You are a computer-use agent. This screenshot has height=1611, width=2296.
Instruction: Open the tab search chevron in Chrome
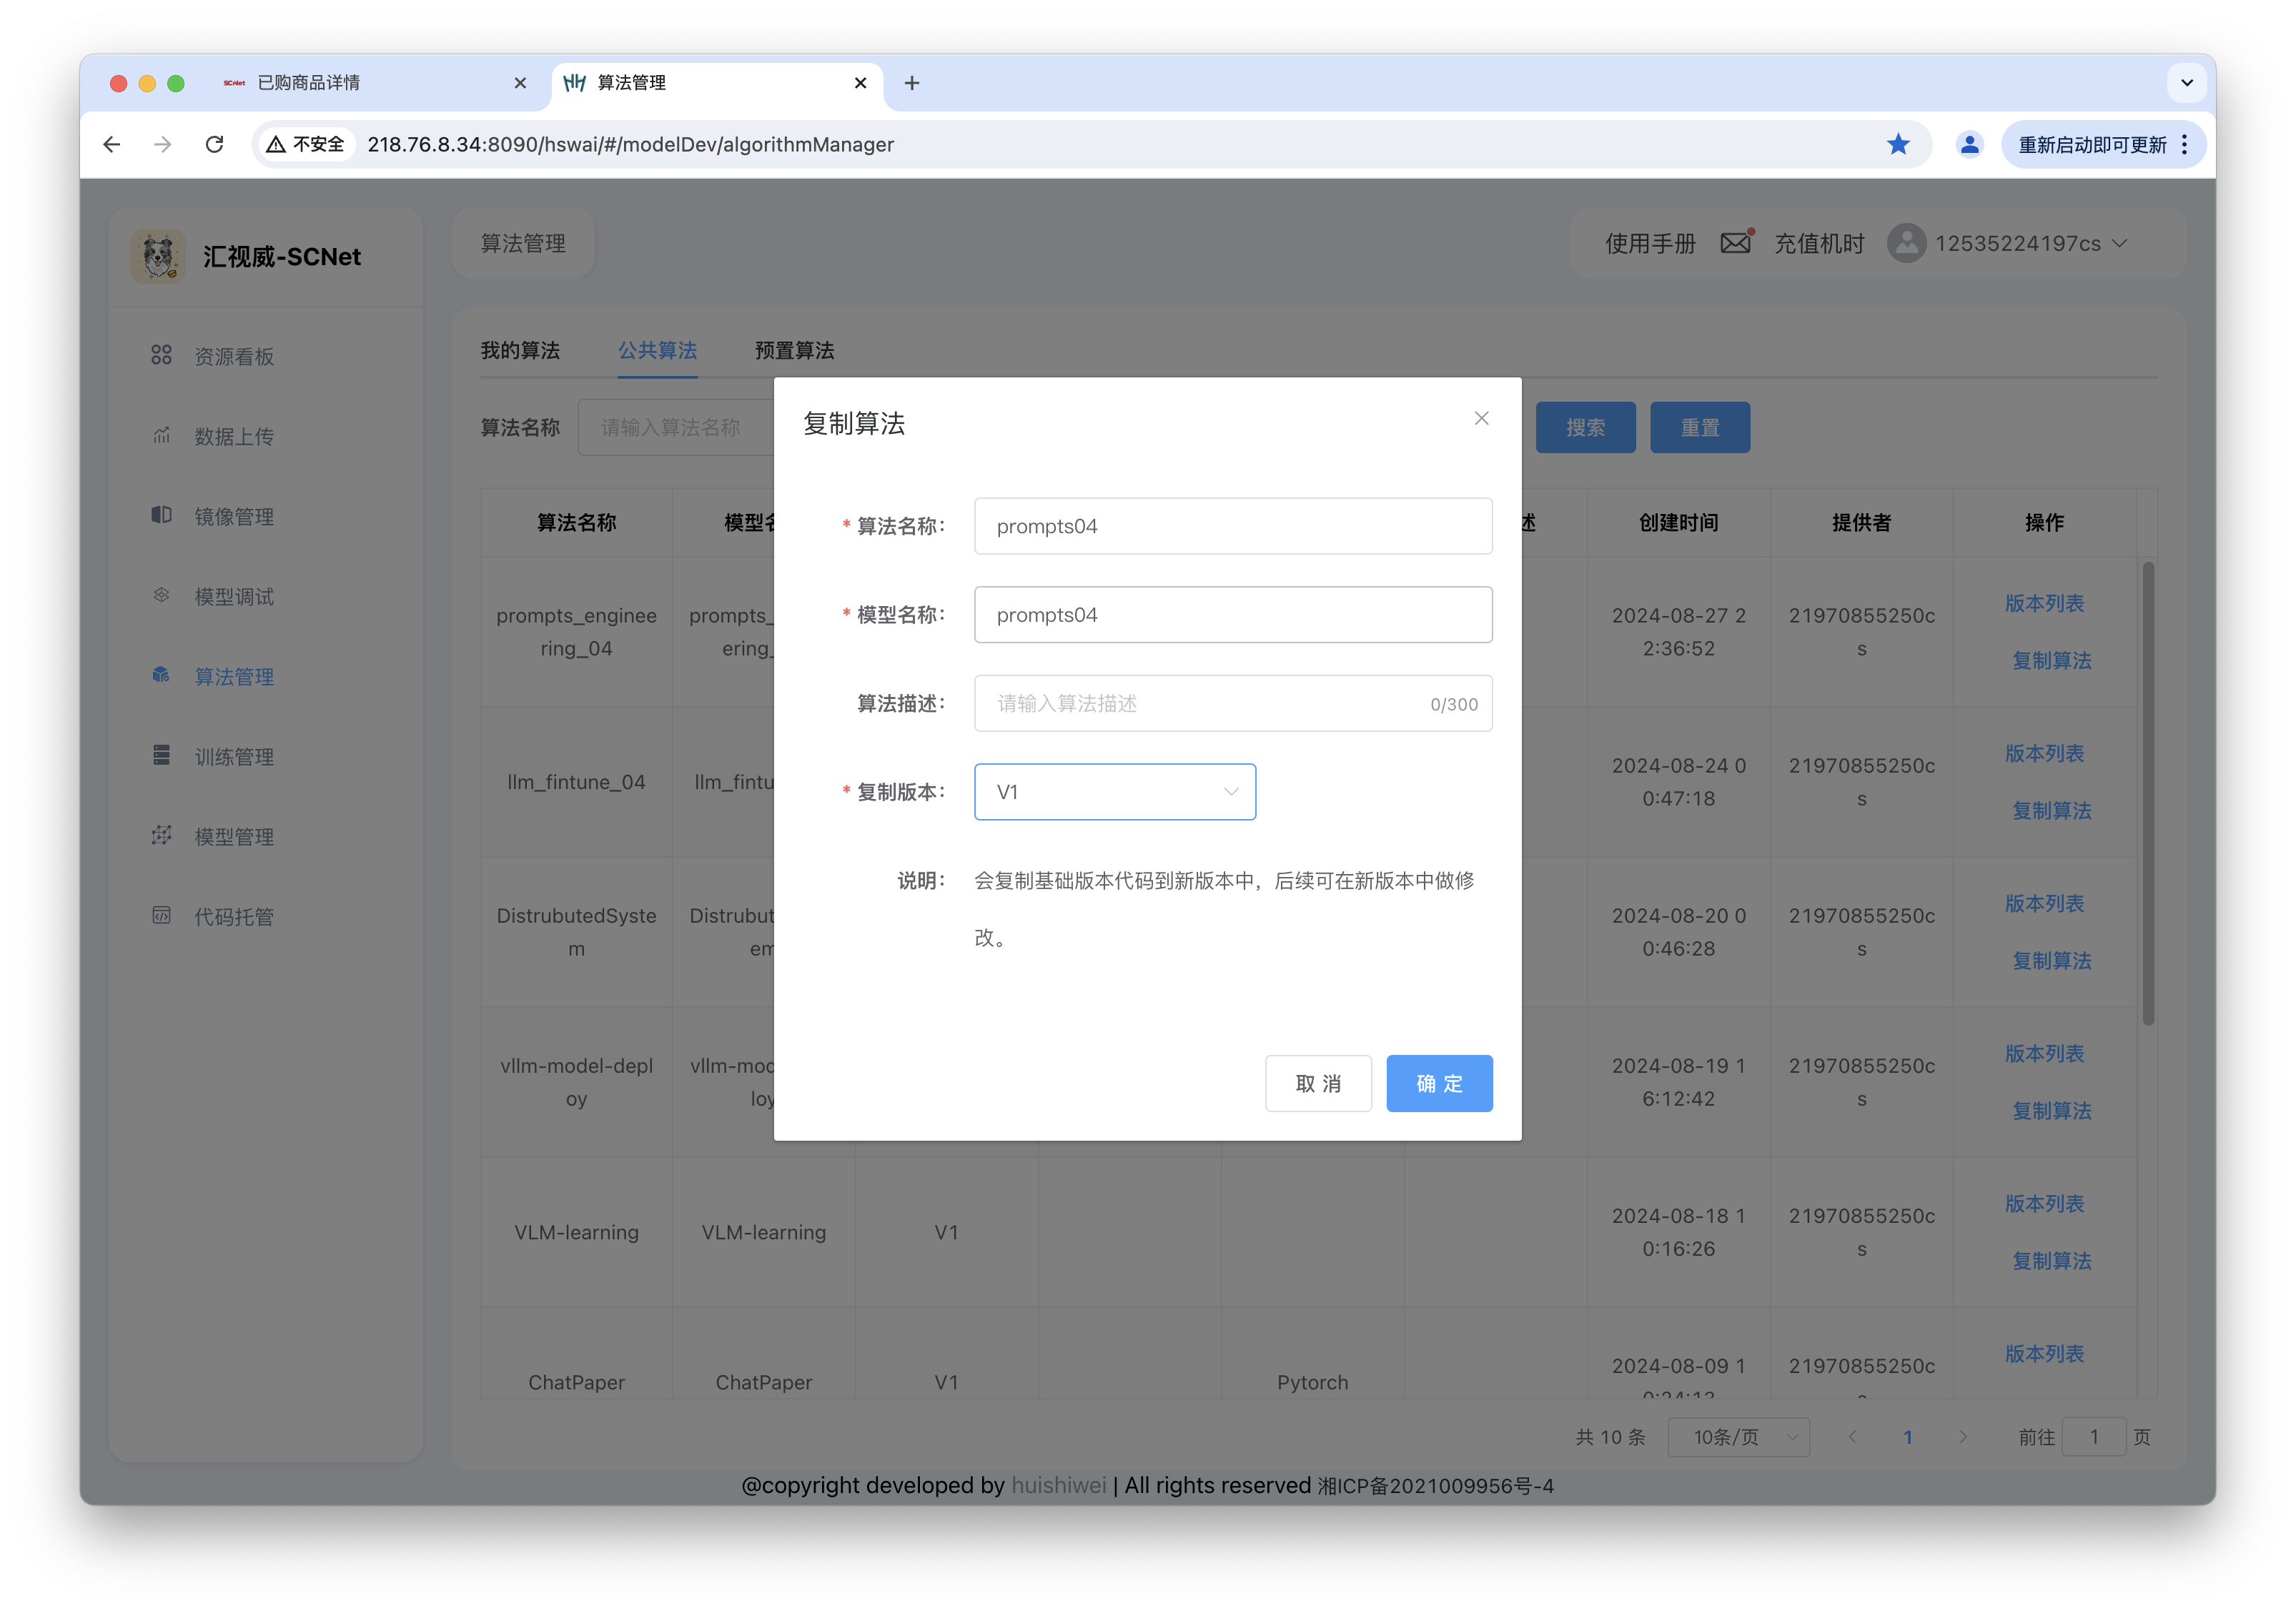(x=2186, y=83)
